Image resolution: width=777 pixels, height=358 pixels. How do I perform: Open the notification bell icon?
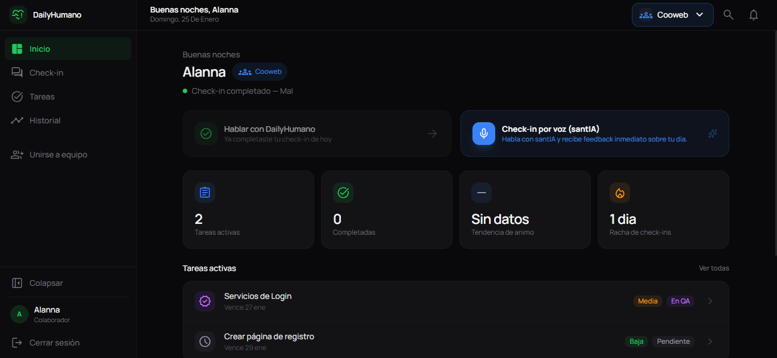754,14
